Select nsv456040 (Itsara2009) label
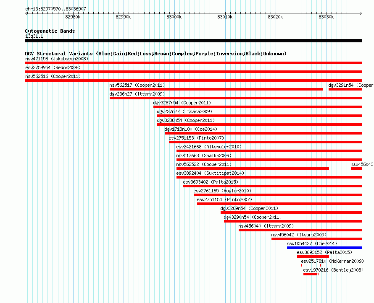 (266, 226)
